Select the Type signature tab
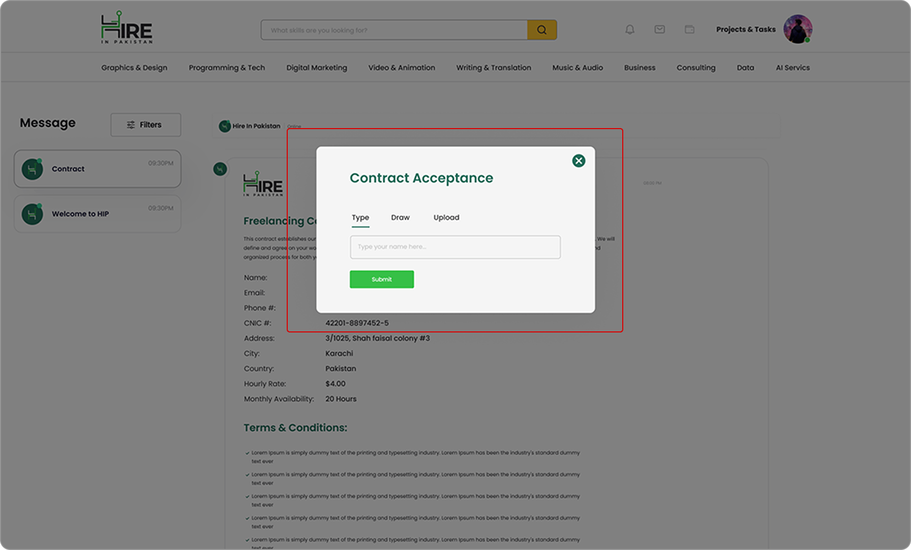Screen dimensions: 911x550 (x=360, y=218)
